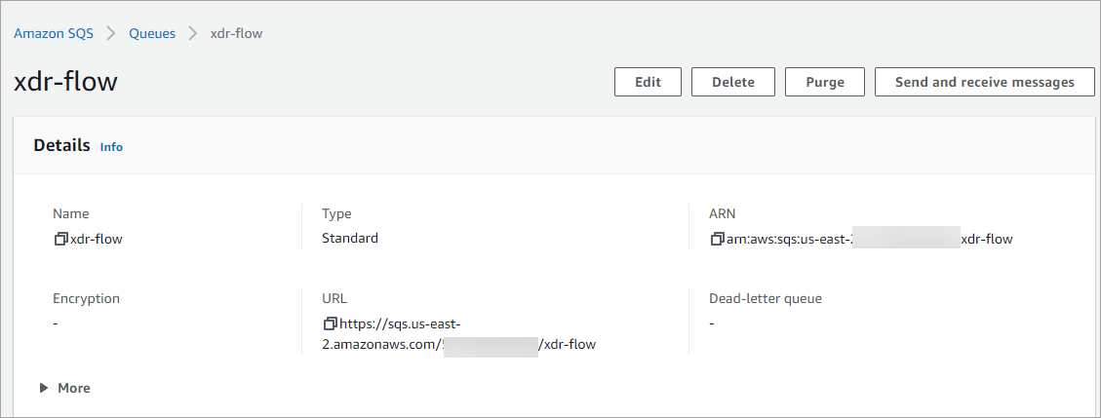Purge the queue messages

coord(825,82)
